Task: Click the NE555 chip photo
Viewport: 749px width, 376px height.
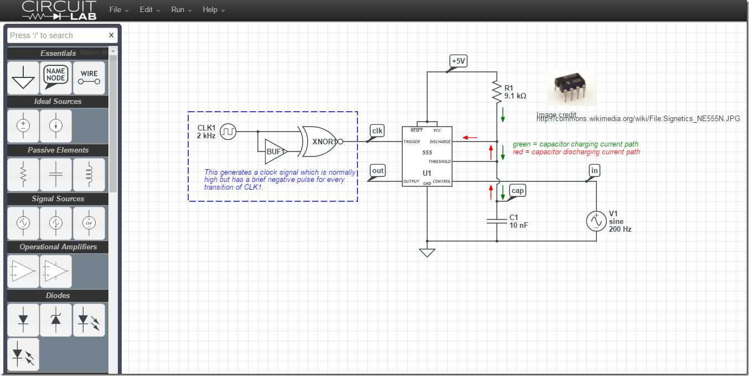Action: click(571, 87)
